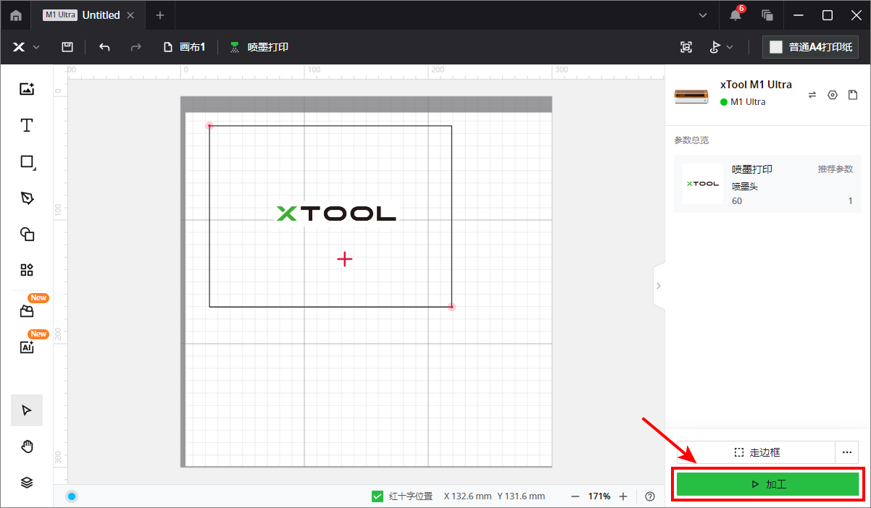Open the 喷墨打印 processing mode
Screen dimensions: 871x508
coord(259,47)
